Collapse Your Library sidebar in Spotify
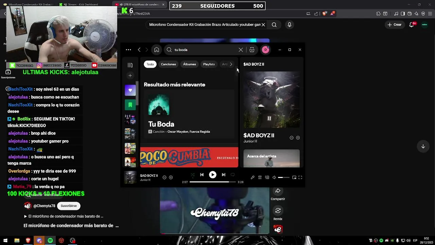This screenshot has width=435, height=245. (x=130, y=65)
